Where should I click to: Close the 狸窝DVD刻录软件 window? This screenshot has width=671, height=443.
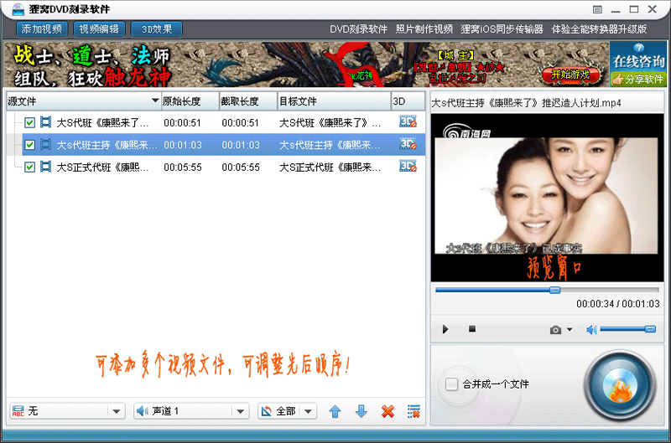pyautogui.click(x=653, y=9)
